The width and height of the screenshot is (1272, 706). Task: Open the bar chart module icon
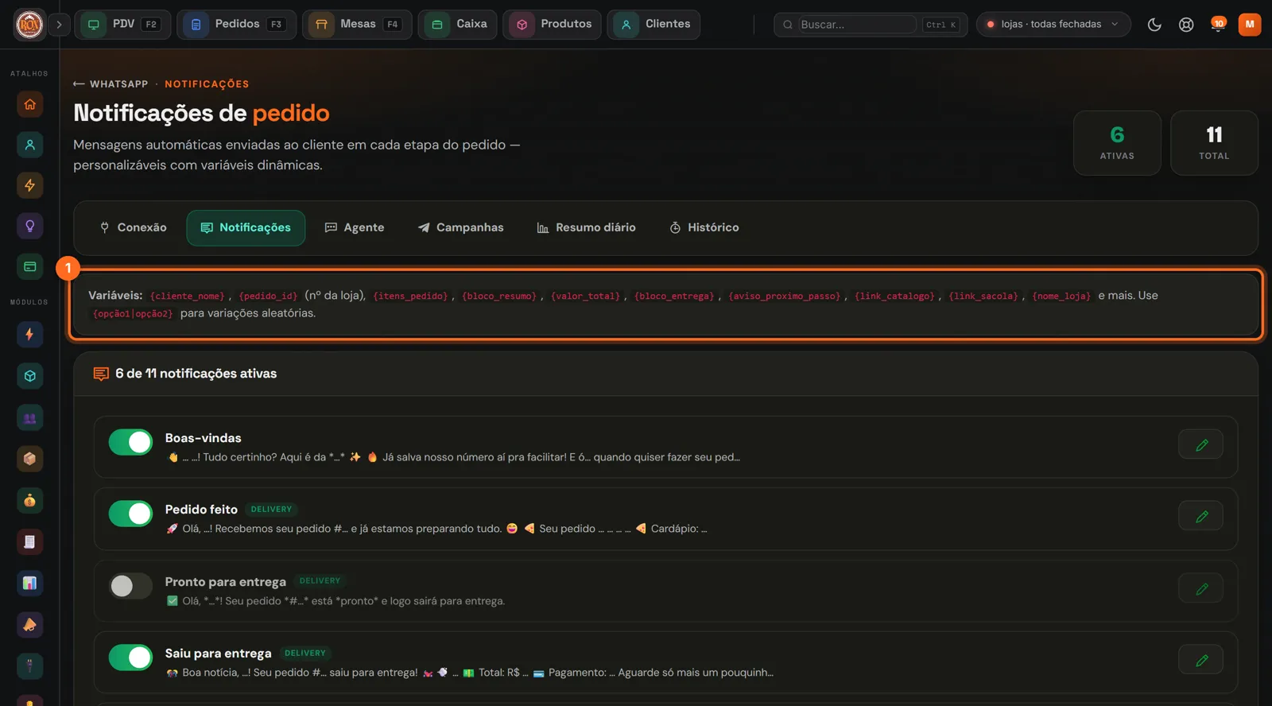tap(29, 583)
